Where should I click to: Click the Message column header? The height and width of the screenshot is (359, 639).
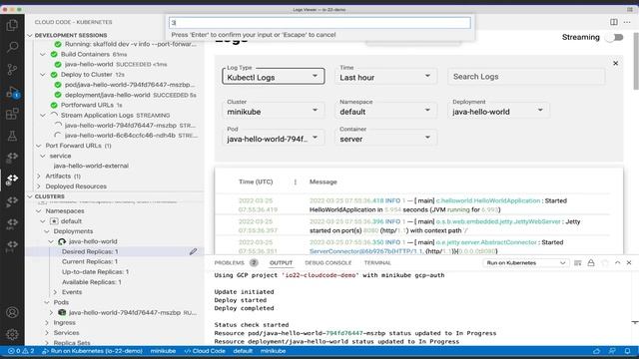323,181
